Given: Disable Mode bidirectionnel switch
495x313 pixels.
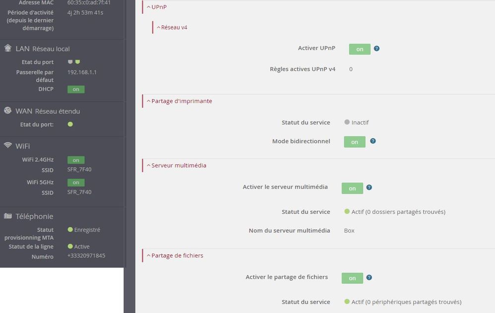Looking at the screenshot, I should pyautogui.click(x=355, y=142).
